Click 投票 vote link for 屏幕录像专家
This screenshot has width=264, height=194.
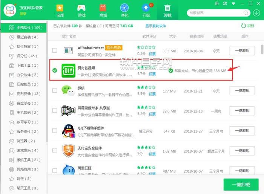(152, 114)
